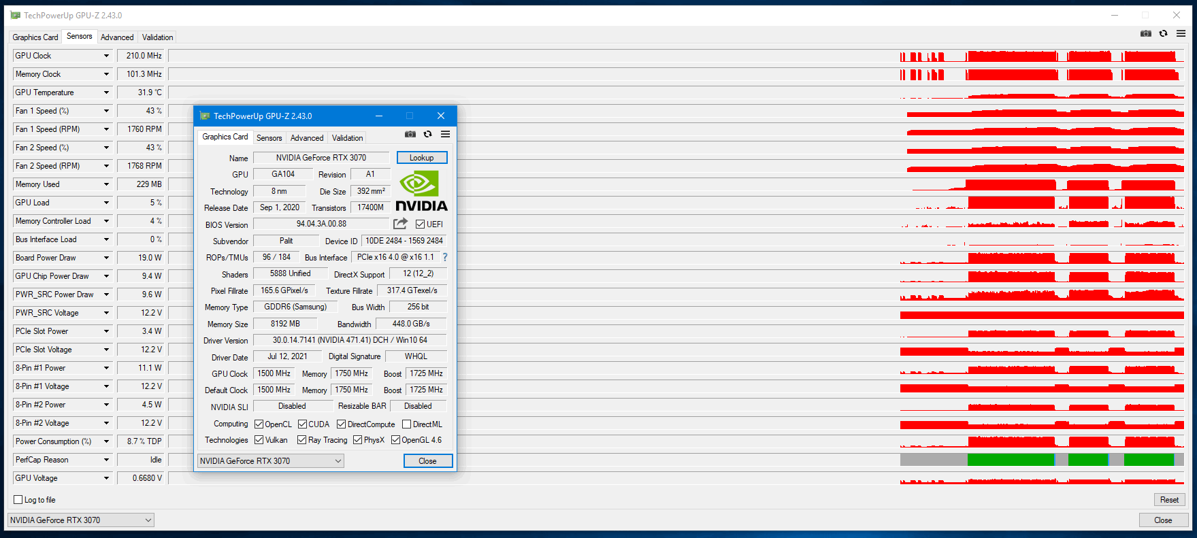Click the GPU-Z app icon in the back window title bar
Screen dimensions: 1197x538
[16, 15]
